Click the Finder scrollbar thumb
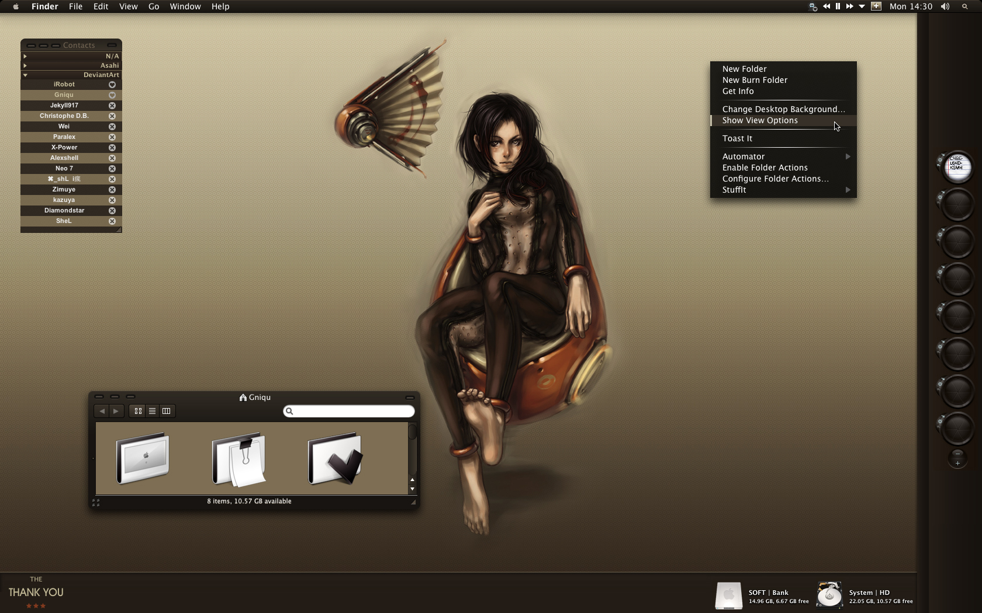The width and height of the screenshot is (982, 613). [412, 431]
